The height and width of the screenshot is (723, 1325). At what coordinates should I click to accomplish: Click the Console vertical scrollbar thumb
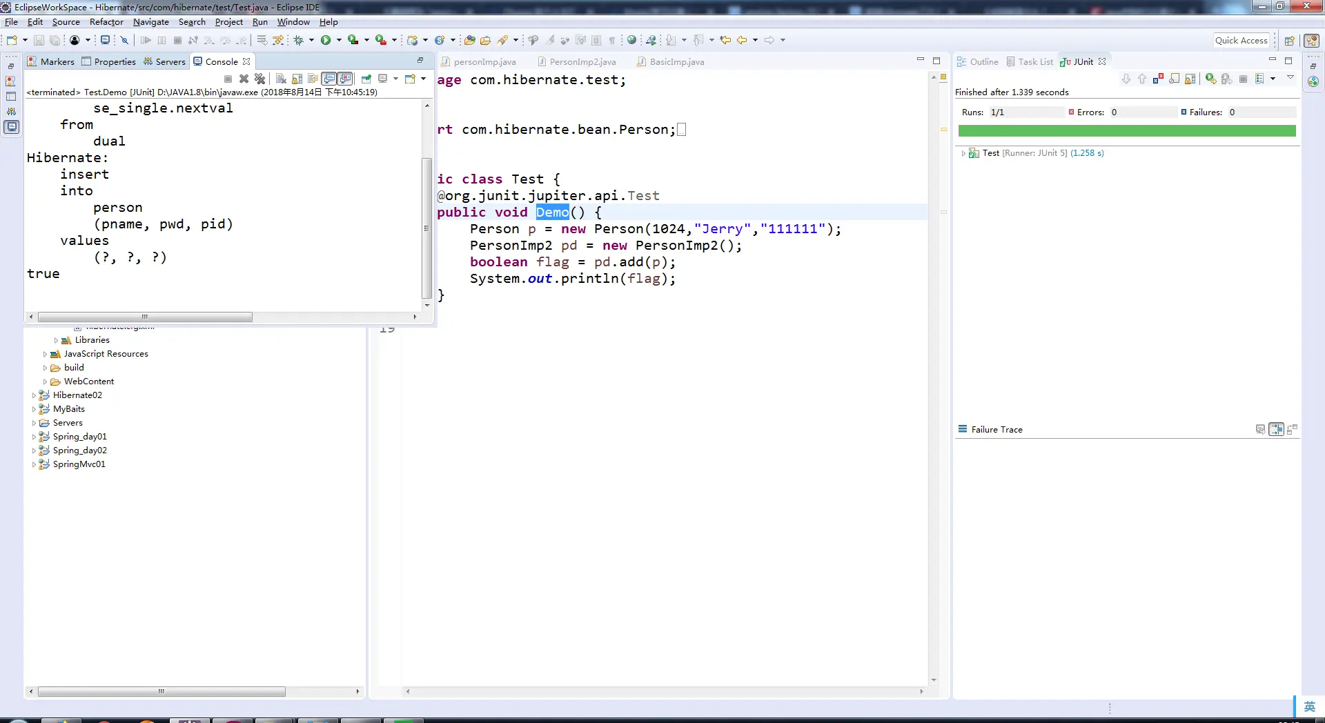tap(426, 228)
